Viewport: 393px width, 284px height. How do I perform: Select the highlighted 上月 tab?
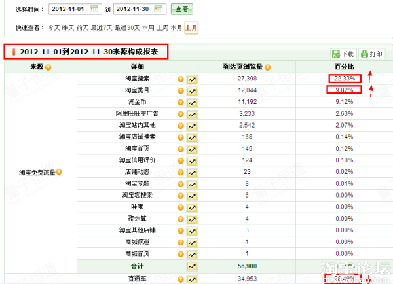[x=191, y=27]
